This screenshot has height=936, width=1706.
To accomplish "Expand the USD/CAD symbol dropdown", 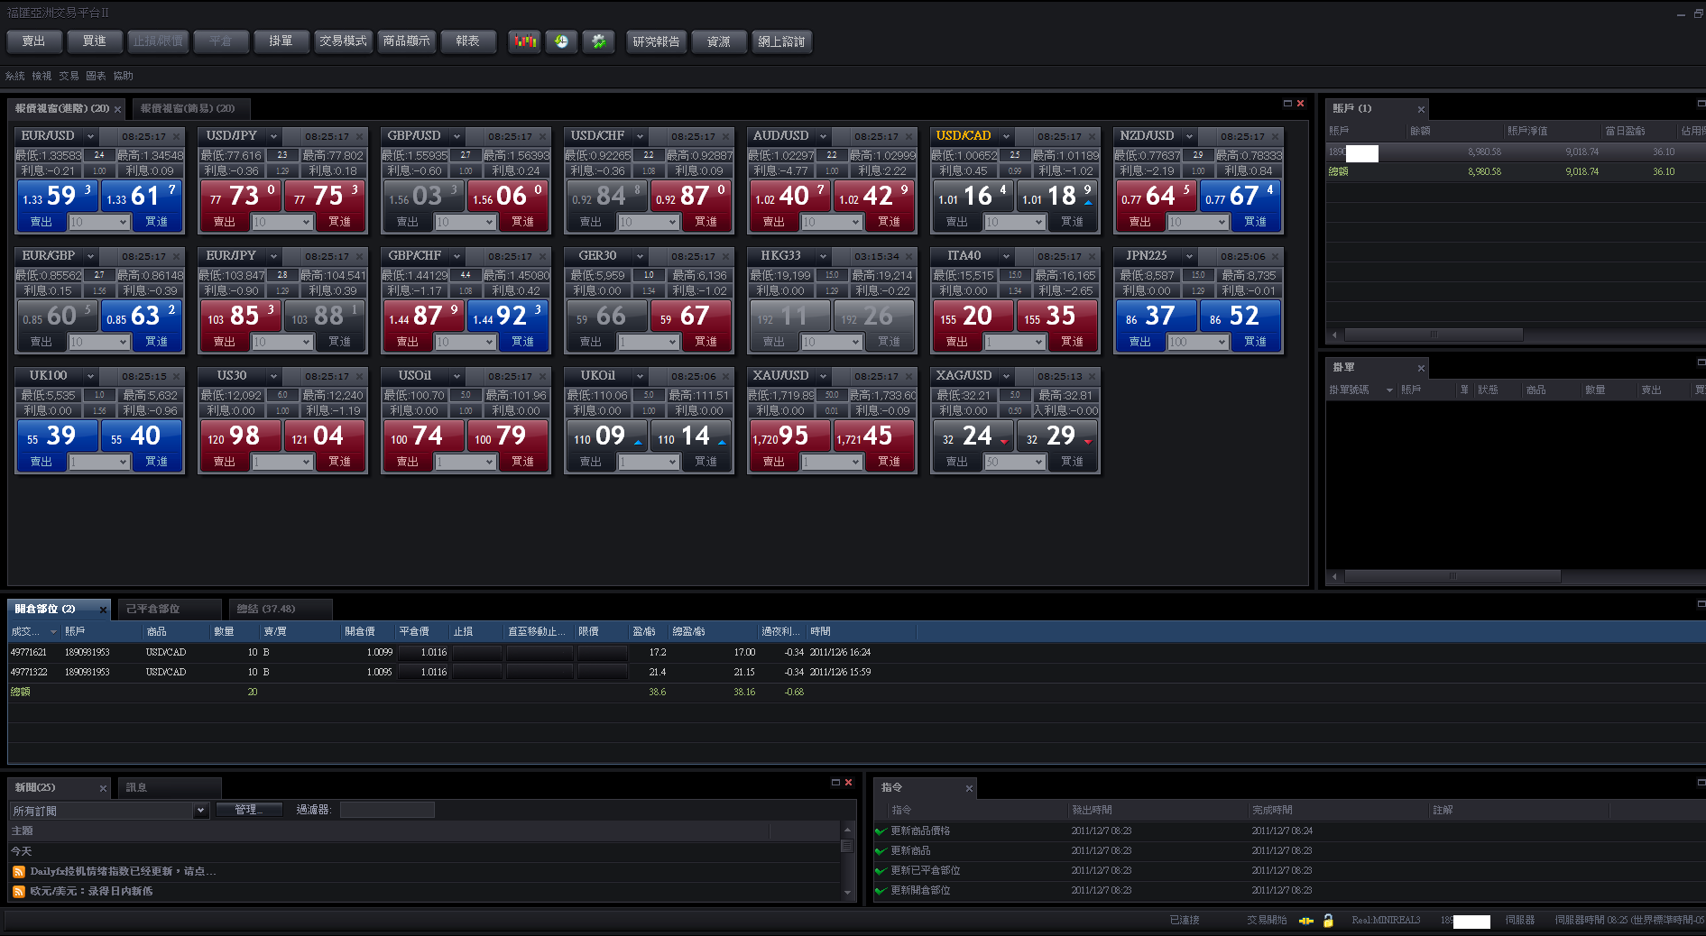I will (x=1006, y=137).
